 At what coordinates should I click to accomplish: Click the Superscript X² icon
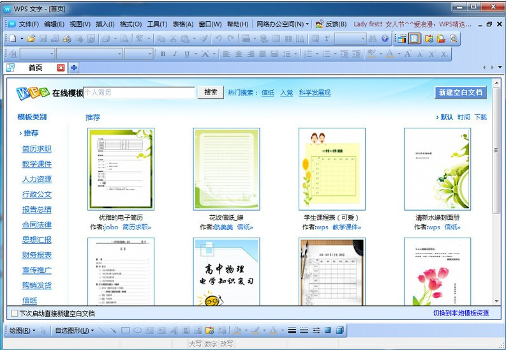point(432,54)
